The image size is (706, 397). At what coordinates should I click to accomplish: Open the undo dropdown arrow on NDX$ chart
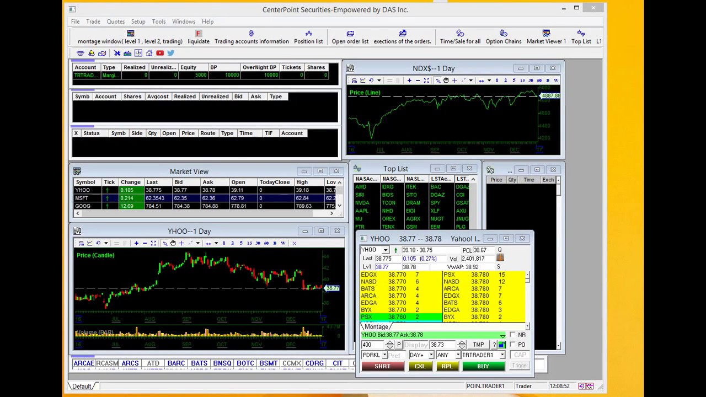pyautogui.click(x=378, y=81)
